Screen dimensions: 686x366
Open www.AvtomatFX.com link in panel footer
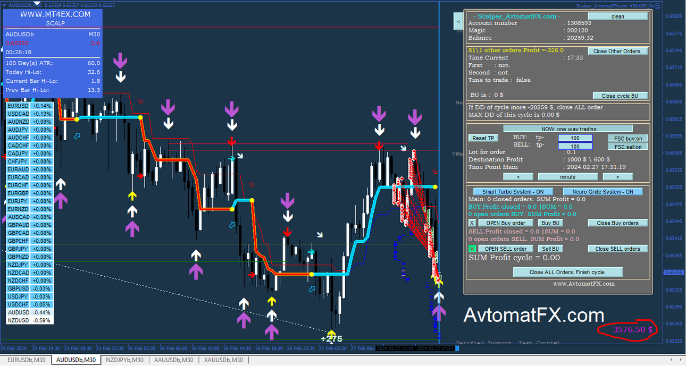click(583, 284)
